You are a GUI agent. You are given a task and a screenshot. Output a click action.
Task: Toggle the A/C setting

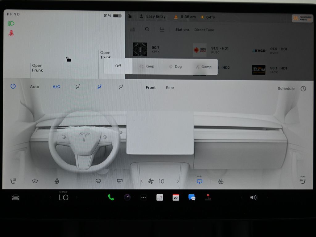pyautogui.click(x=56, y=87)
